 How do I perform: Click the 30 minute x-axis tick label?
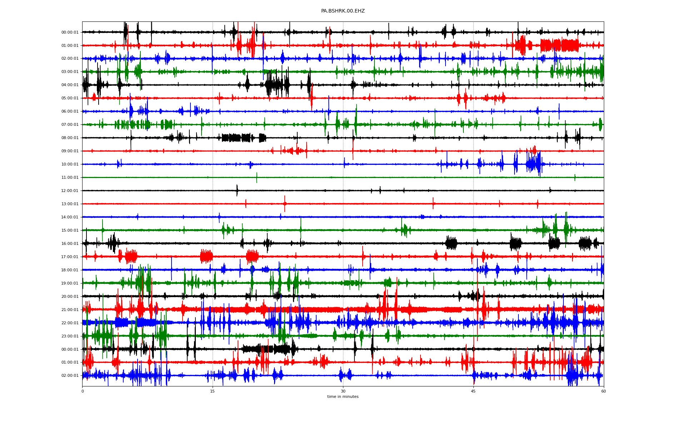(343, 391)
